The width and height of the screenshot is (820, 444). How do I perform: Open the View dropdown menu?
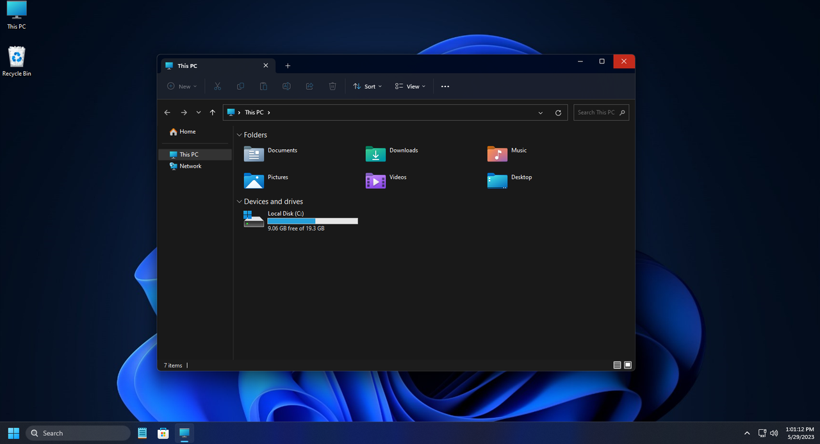(410, 86)
